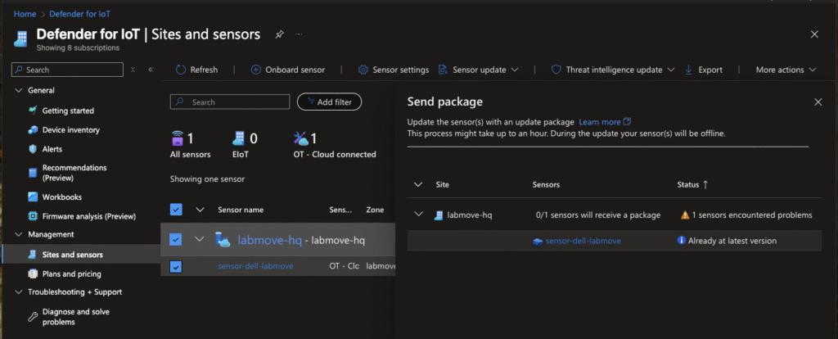
Task: Collapse labmove-hq row in Send package
Action: click(x=418, y=215)
